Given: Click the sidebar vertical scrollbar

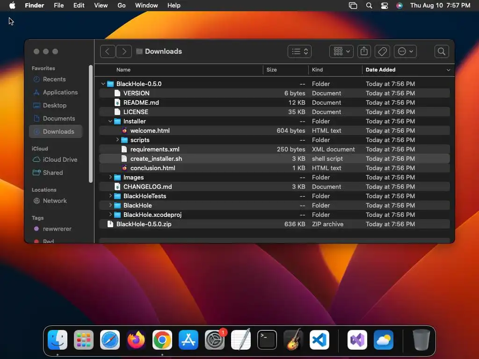Looking at the screenshot, I should 90,124.
